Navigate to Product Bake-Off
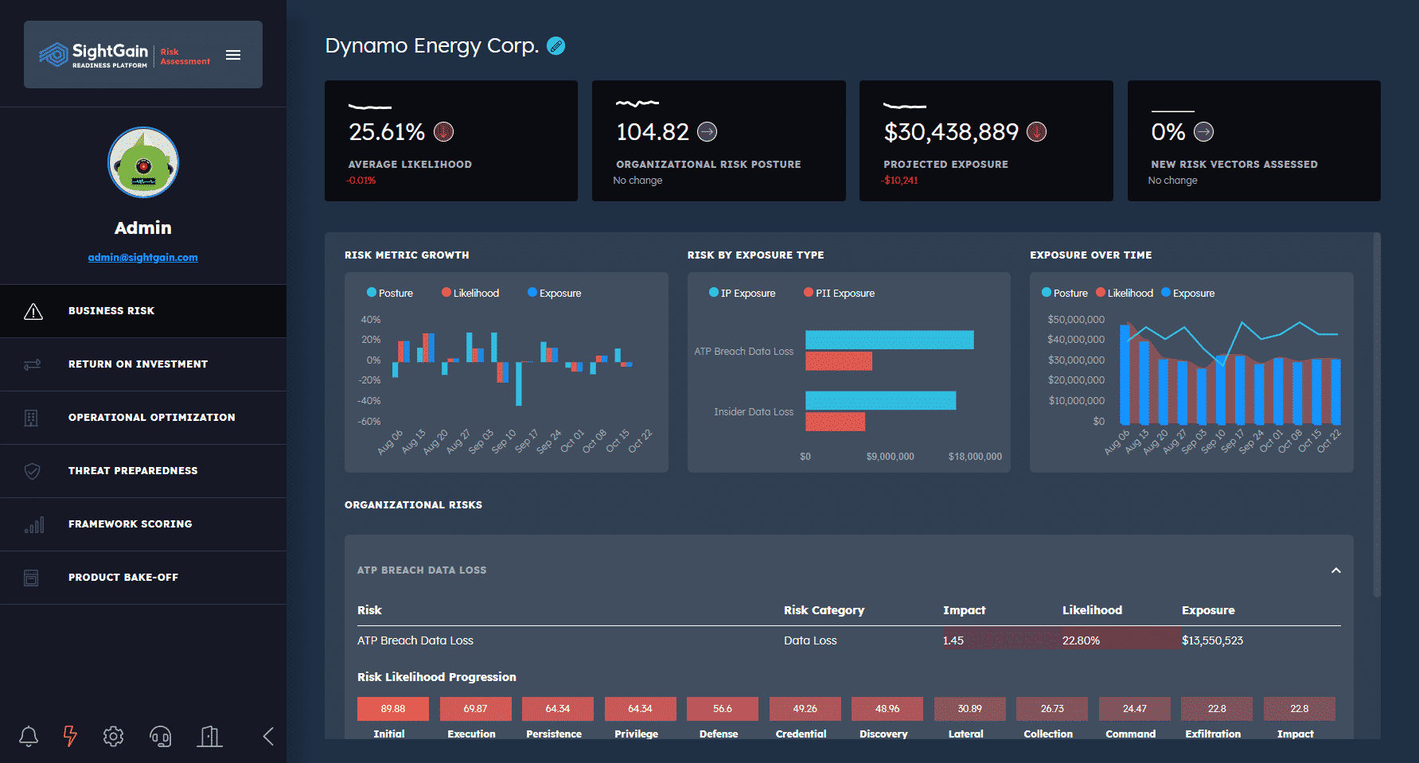This screenshot has height=763, width=1419. click(143, 578)
